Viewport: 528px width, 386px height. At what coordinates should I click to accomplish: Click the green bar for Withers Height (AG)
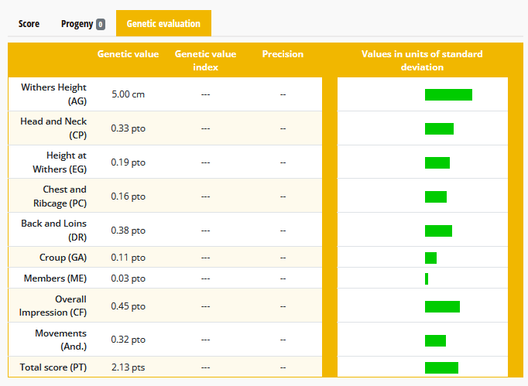(448, 94)
